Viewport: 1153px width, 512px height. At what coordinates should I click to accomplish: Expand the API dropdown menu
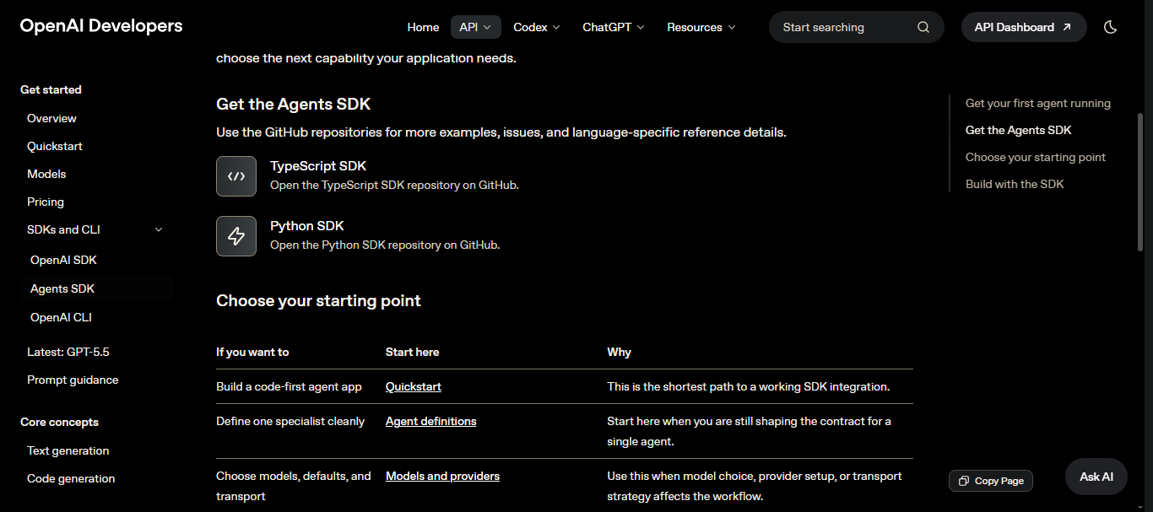click(x=476, y=27)
